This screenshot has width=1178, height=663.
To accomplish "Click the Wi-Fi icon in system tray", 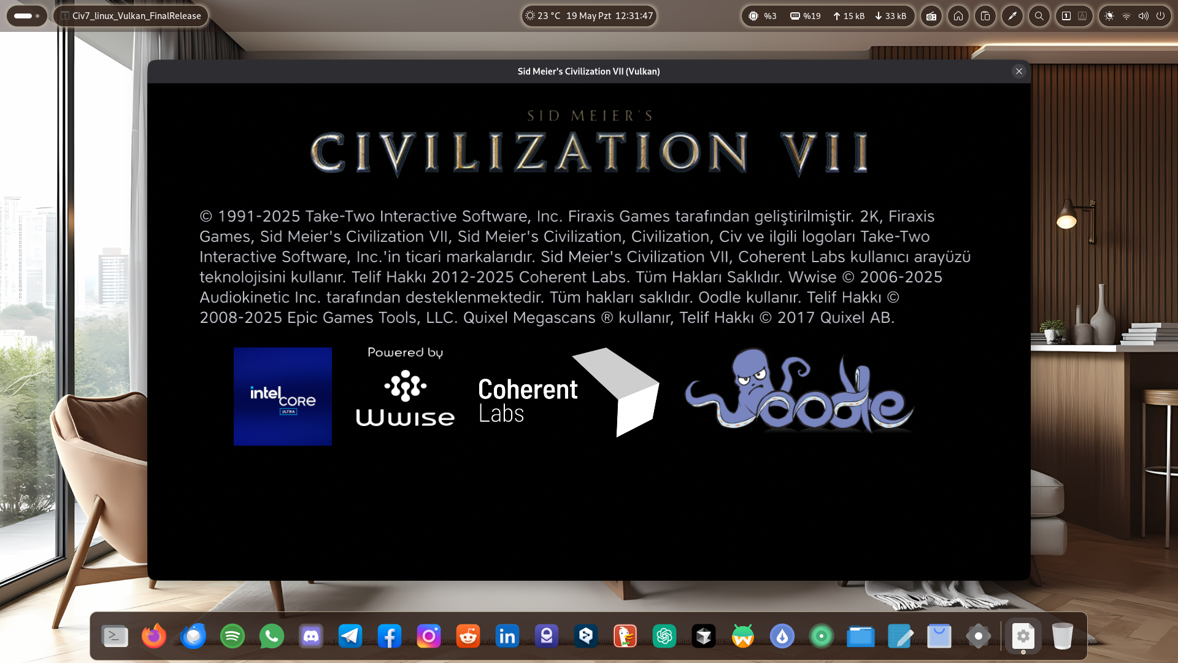I will click(1126, 16).
